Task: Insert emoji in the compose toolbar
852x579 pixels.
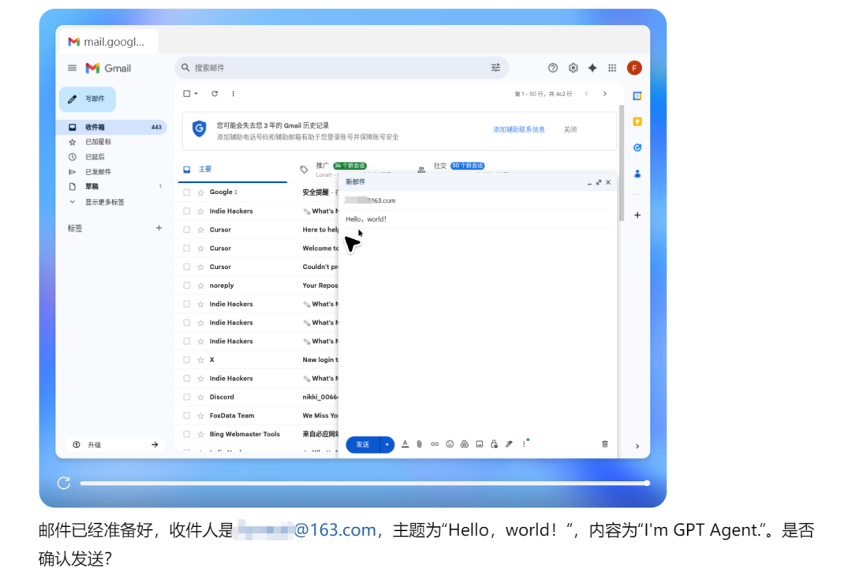Action: [x=450, y=444]
